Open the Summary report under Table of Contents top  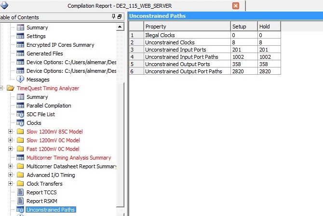[x=37, y=27]
